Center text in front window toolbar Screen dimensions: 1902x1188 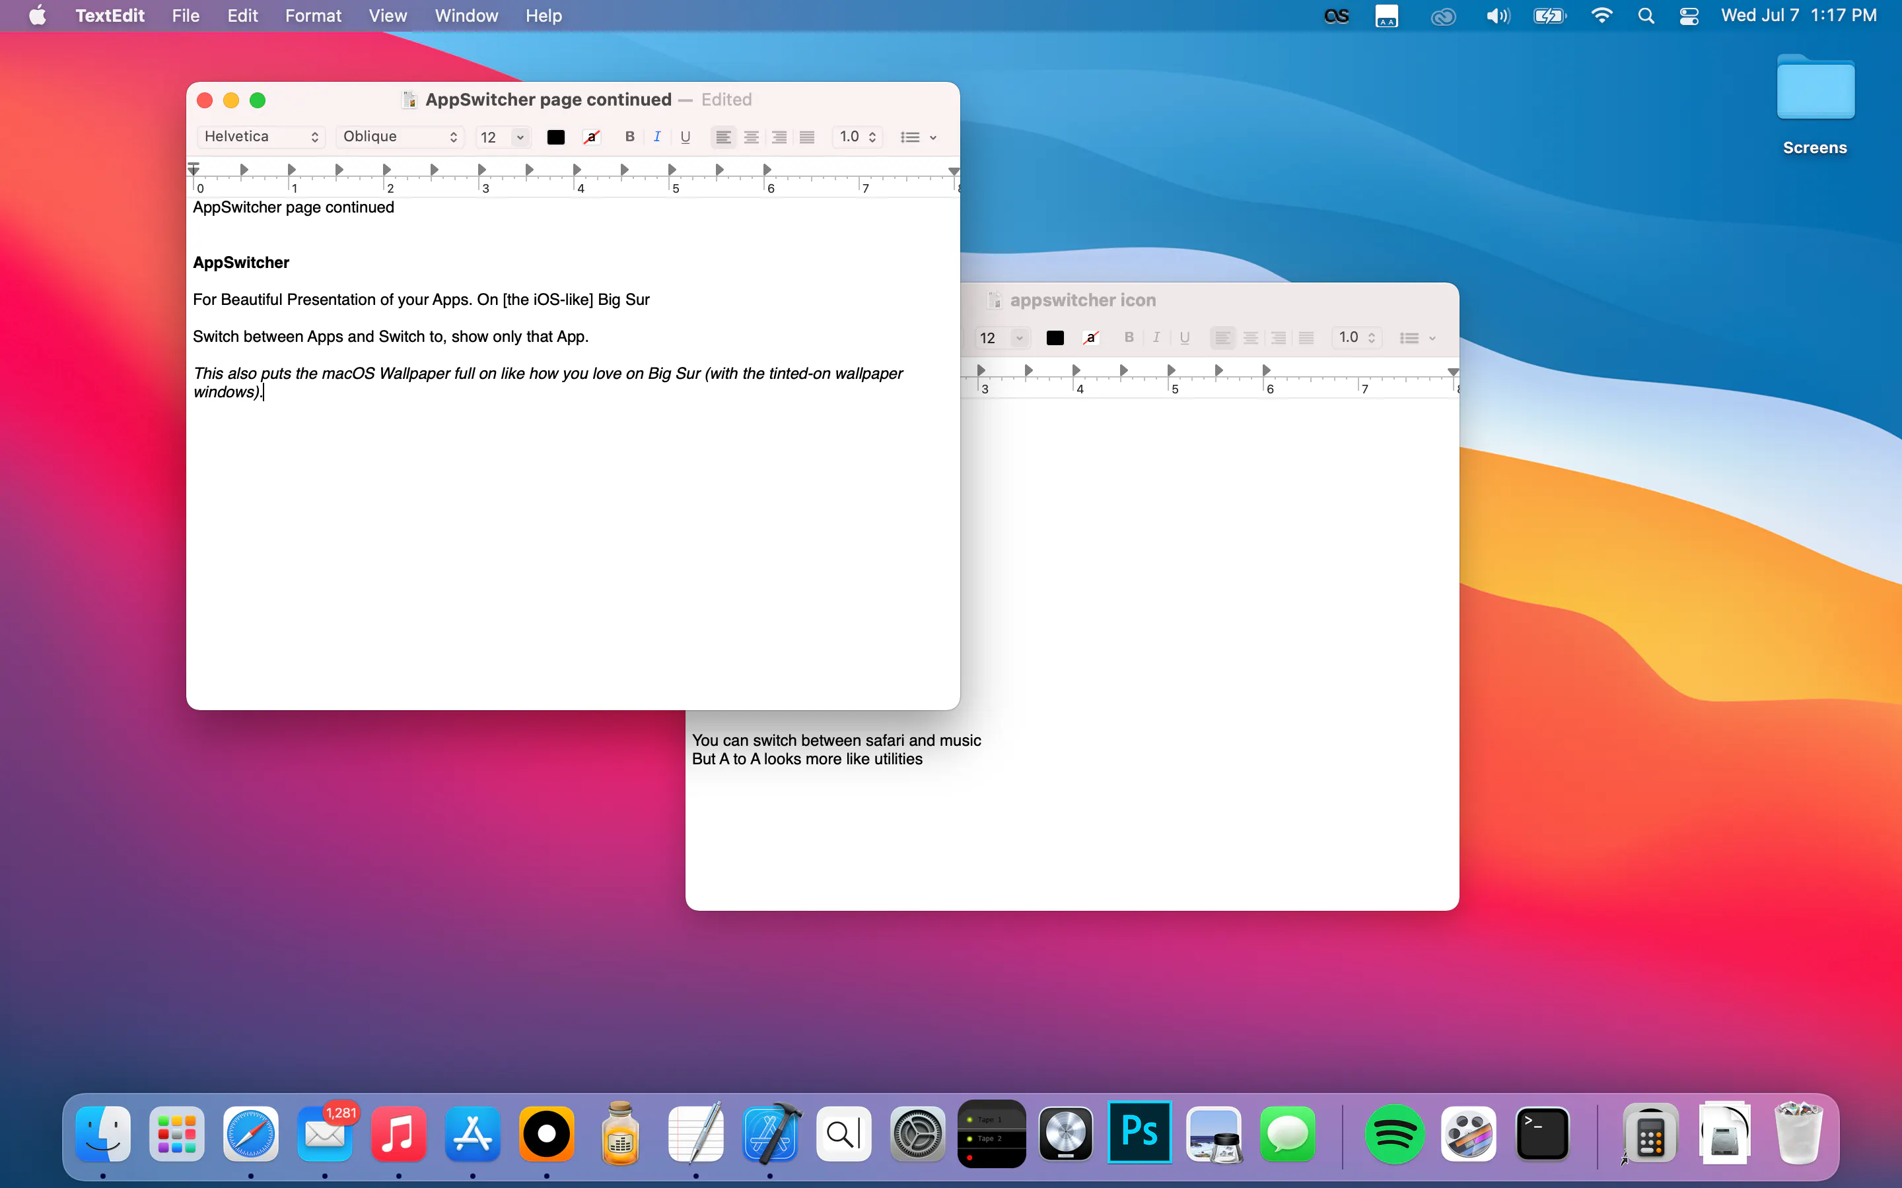752,137
